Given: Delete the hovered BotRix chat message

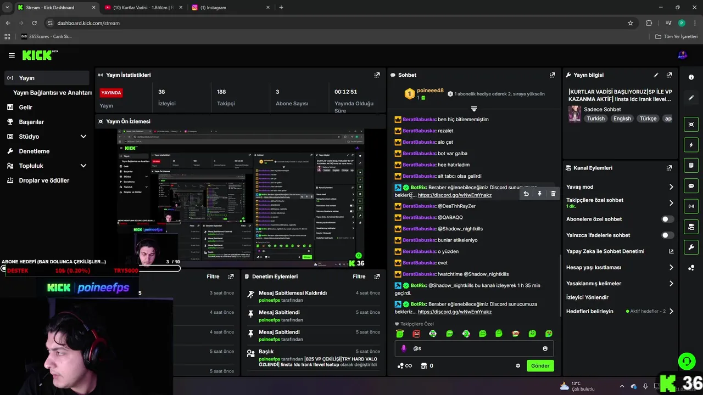Looking at the screenshot, I should coord(553,194).
